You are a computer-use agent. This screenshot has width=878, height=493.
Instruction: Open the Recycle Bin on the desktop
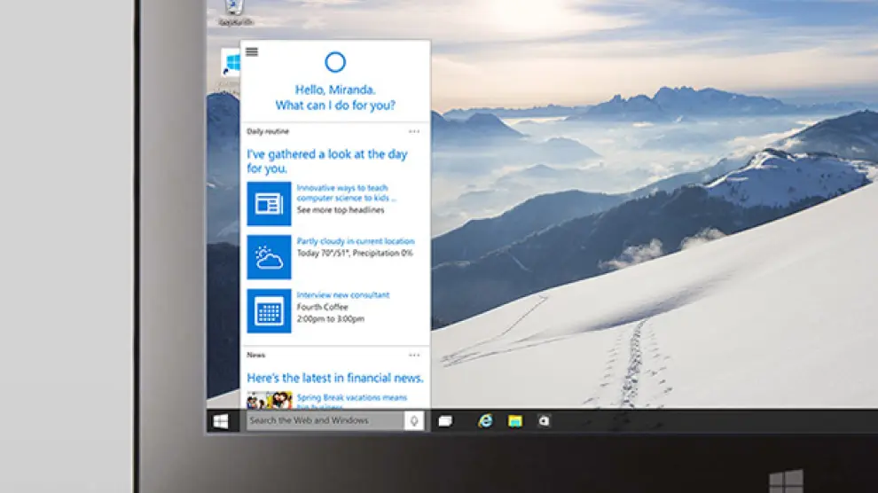point(234,10)
